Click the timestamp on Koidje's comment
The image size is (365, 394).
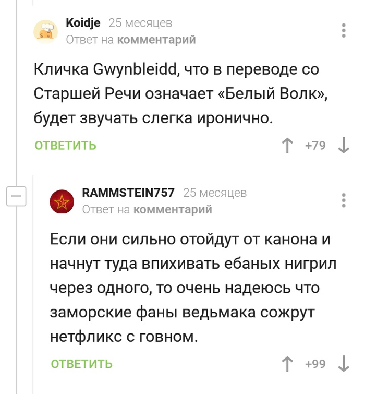(140, 23)
